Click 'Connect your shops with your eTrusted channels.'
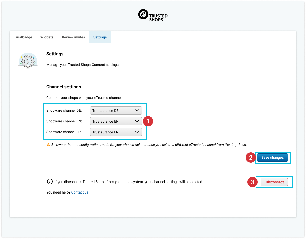 (x=85, y=98)
